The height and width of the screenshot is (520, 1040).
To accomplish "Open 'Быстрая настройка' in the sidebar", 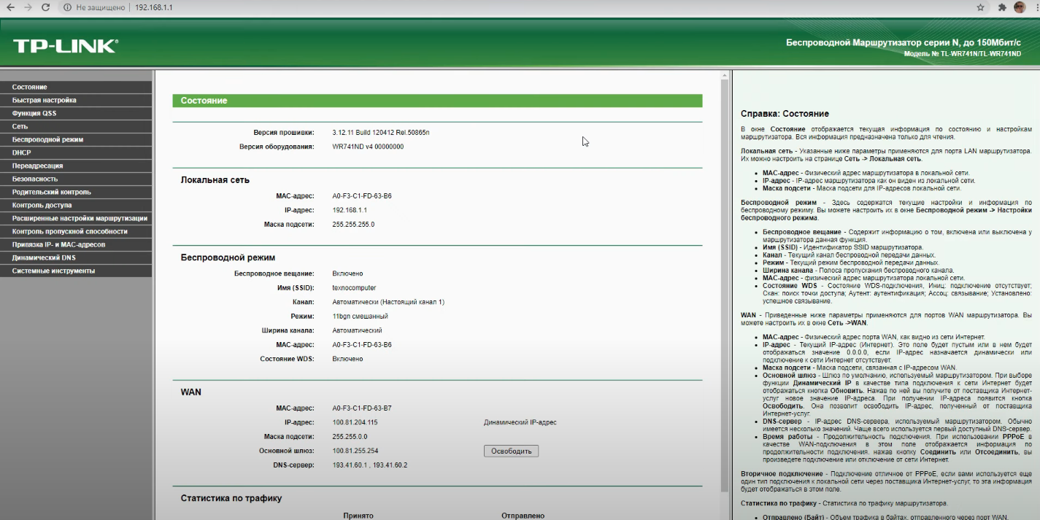I will pos(45,100).
